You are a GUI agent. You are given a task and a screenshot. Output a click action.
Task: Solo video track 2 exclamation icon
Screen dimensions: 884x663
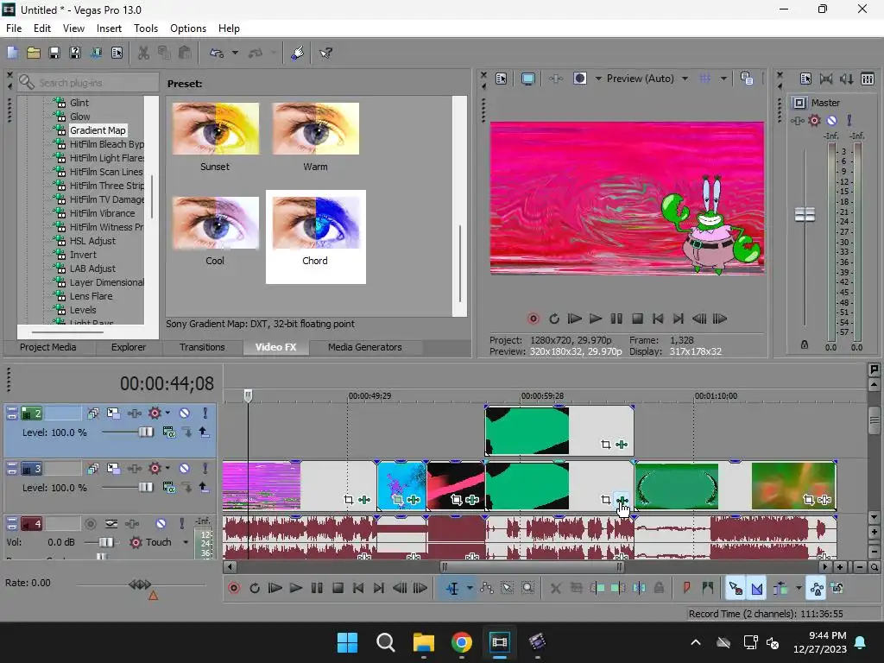click(x=205, y=414)
